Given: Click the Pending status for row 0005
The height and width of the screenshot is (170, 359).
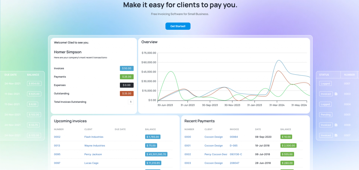Looking at the screenshot, I should 326,115.
